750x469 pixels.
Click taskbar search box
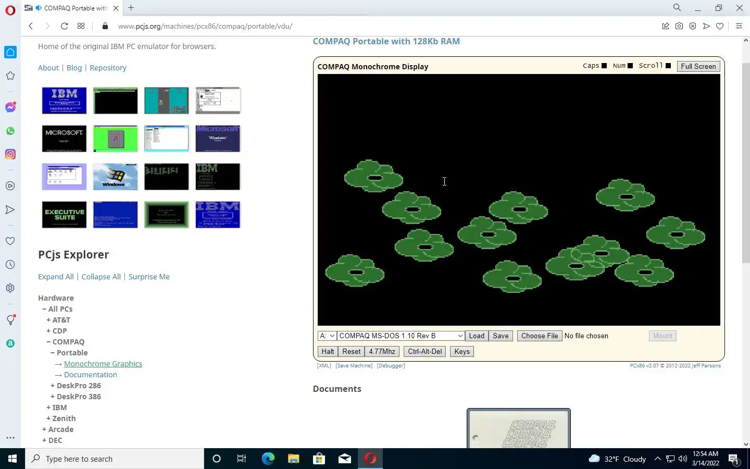[x=115, y=459]
